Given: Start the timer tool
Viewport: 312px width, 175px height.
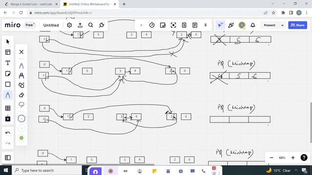Looking at the screenshot, I should 152,25.
